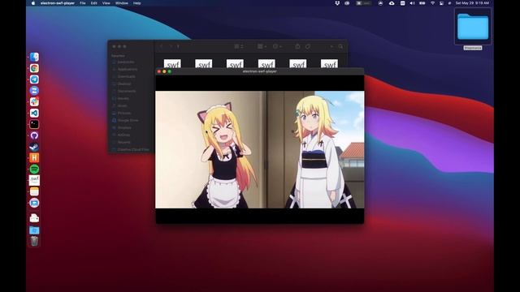This screenshot has width=520, height=292.
Task: Click the playing video in electron-swf-player
Action: point(260,149)
